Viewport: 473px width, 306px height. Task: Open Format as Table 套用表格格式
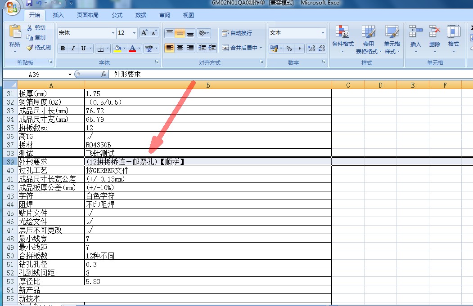pos(368,39)
